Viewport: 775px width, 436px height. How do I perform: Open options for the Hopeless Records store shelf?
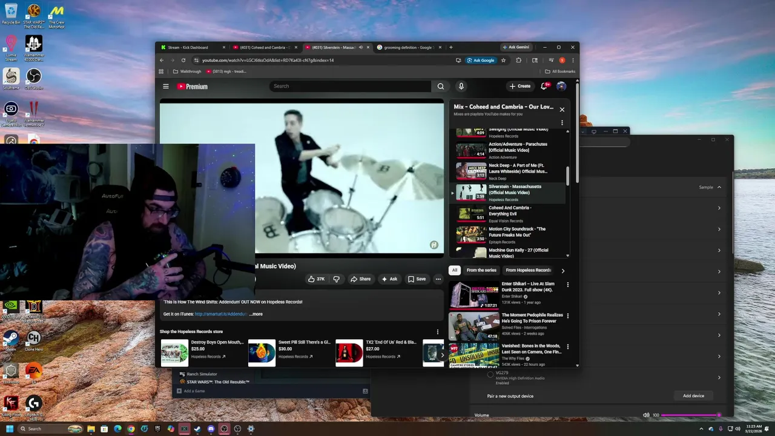pyautogui.click(x=437, y=332)
